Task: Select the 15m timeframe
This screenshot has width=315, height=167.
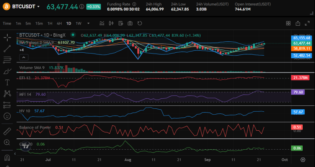Action: coord(39,23)
